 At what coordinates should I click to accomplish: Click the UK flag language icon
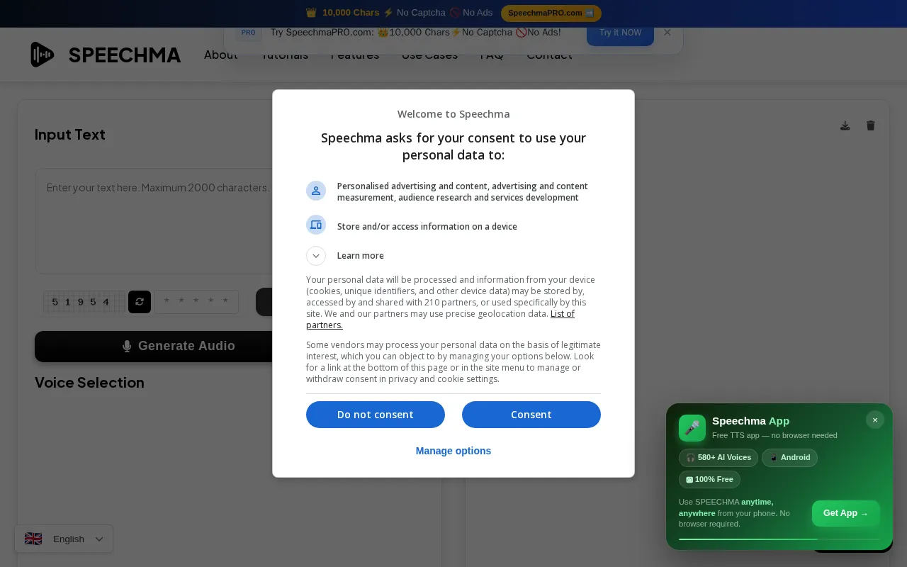pos(33,539)
